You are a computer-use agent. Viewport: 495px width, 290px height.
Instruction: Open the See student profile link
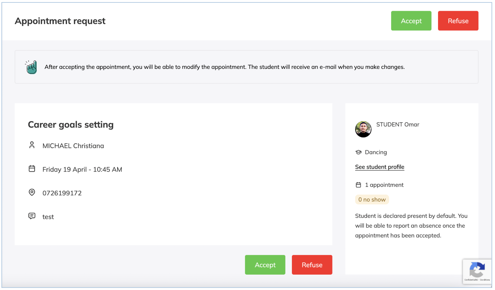[x=380, y=167]
